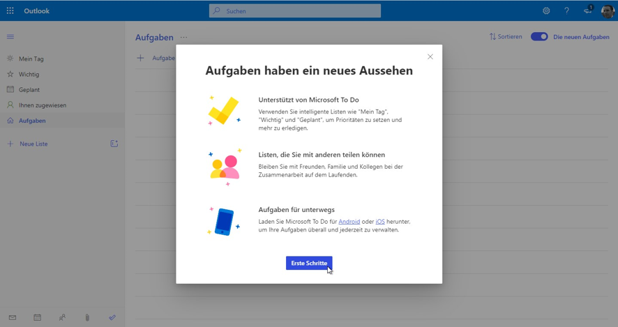
Task: Collapse the sidebar with hamburger icon
Action: pyautogui.click(x=10, y=37)
